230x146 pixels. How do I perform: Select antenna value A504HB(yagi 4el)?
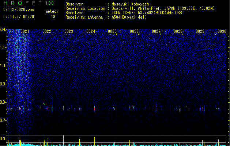coord(129,17)
